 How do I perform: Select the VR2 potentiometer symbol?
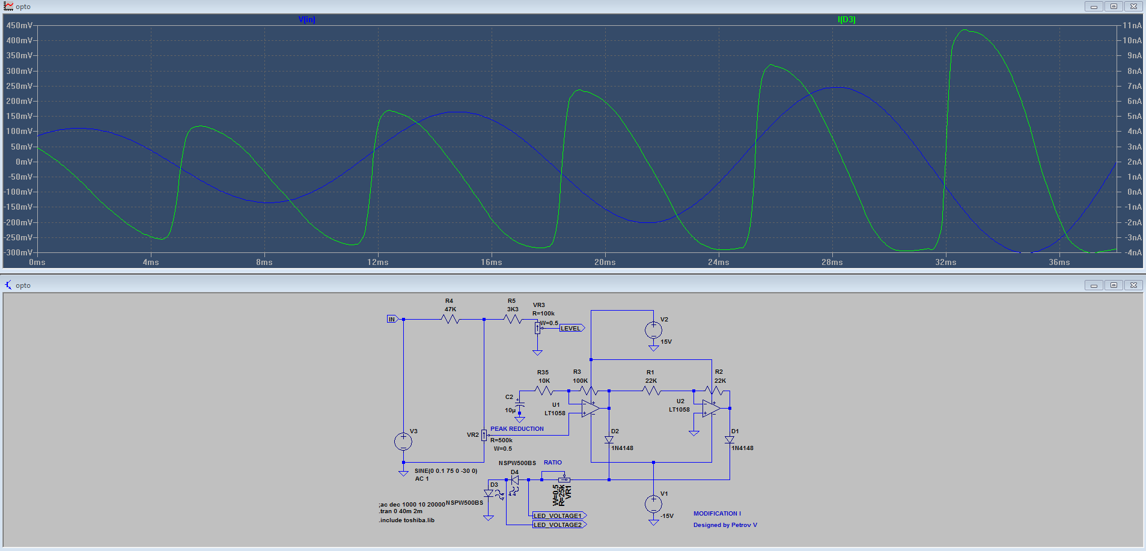pos(484,434)
